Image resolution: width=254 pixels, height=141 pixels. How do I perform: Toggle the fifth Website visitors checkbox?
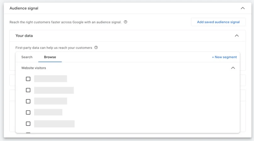28,124
